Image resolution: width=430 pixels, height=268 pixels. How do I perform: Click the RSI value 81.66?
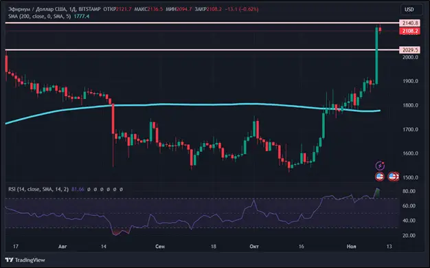tap(78, 189)
